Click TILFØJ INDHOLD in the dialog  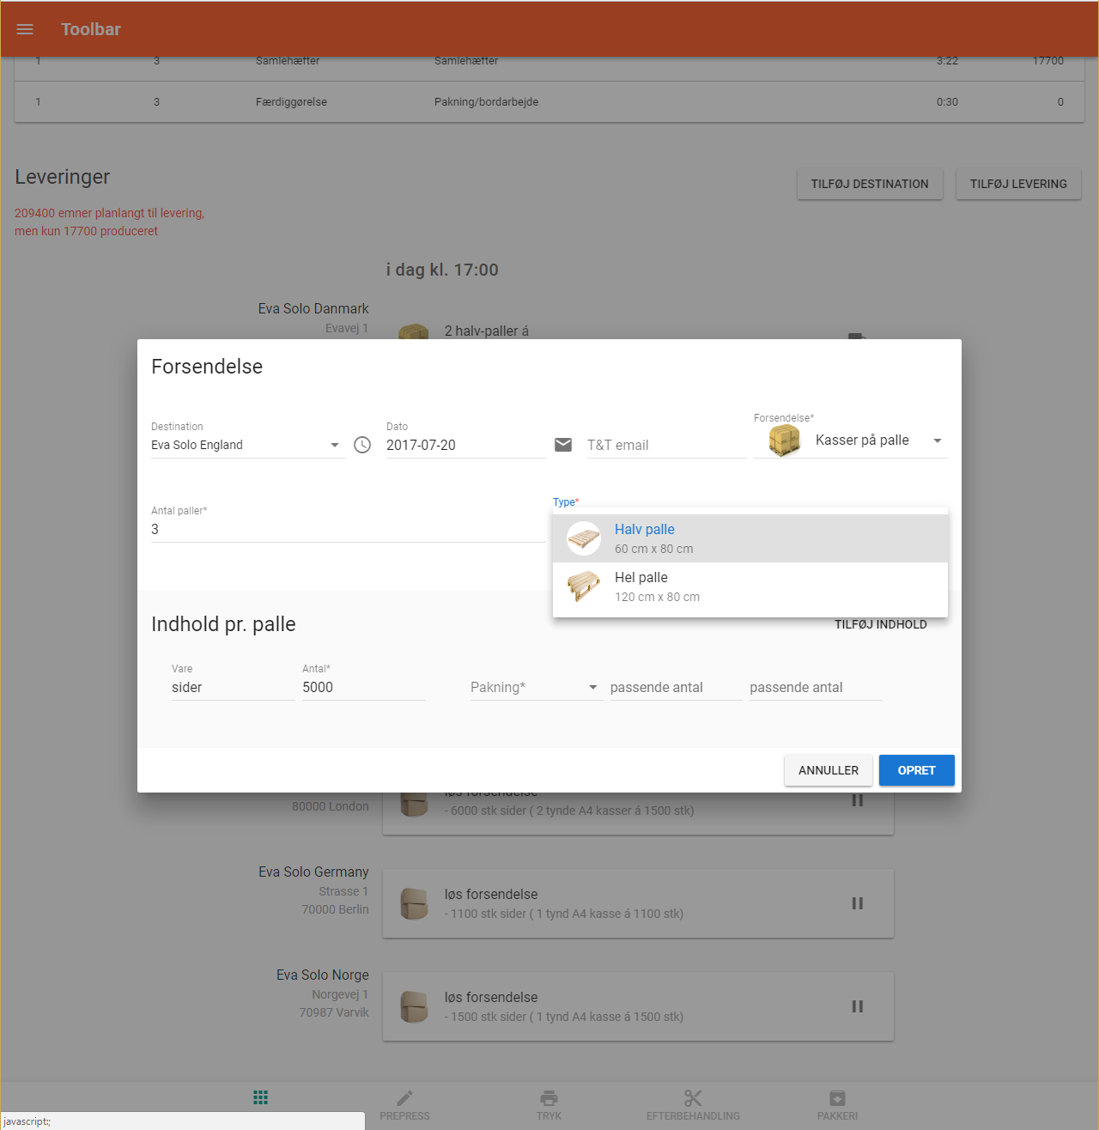(881, 624)
